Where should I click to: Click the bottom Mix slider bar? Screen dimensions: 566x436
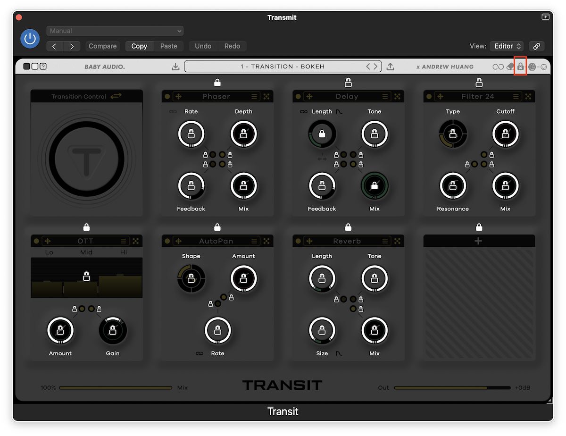tap(116, 388)
